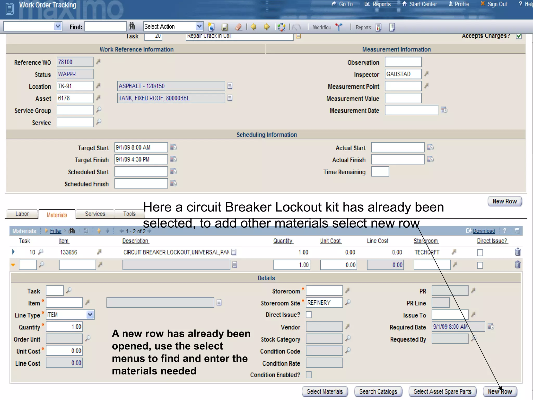Image resolution: width=533 pixels, height=400 pixels.
Task: Open the Select Action dropdown
Action: coord(199,26)
